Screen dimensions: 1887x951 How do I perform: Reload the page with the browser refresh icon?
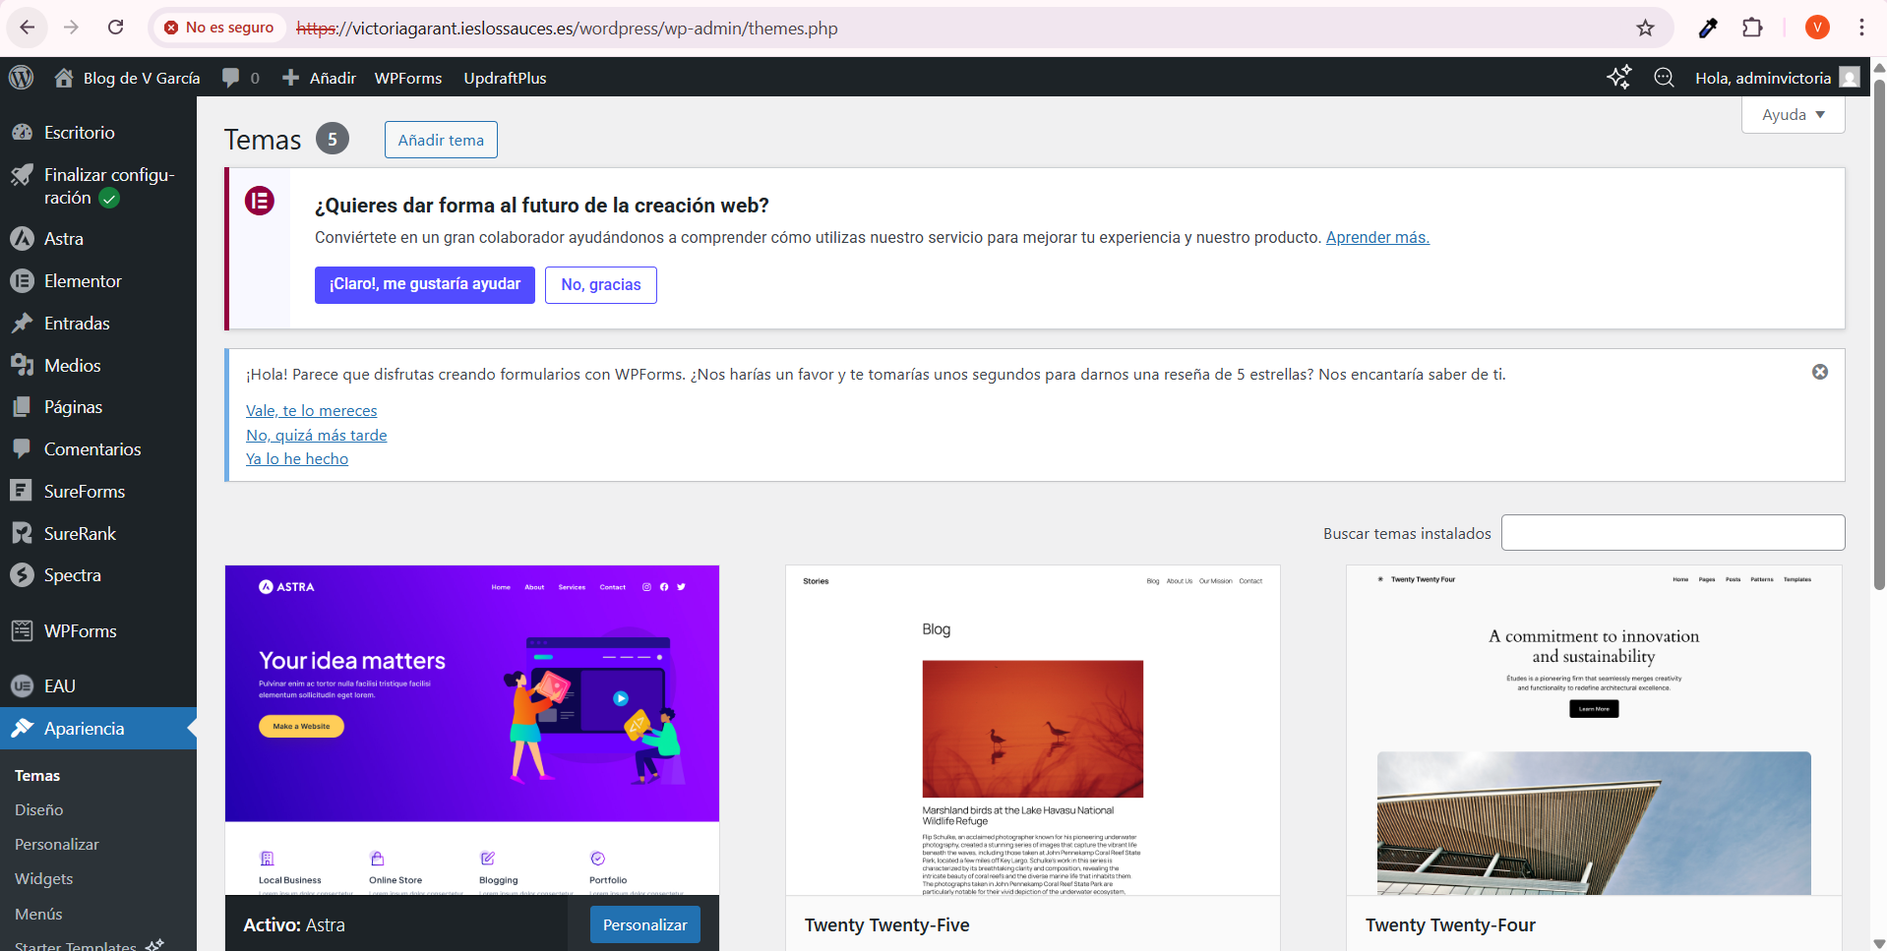pyautogui.click(x=115, y=28)
